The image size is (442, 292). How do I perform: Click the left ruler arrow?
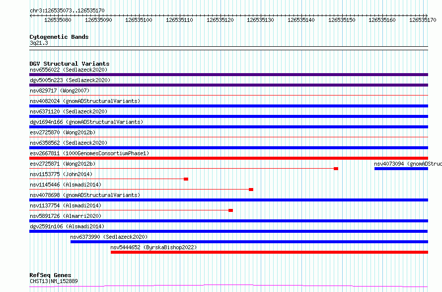(31, 16)
